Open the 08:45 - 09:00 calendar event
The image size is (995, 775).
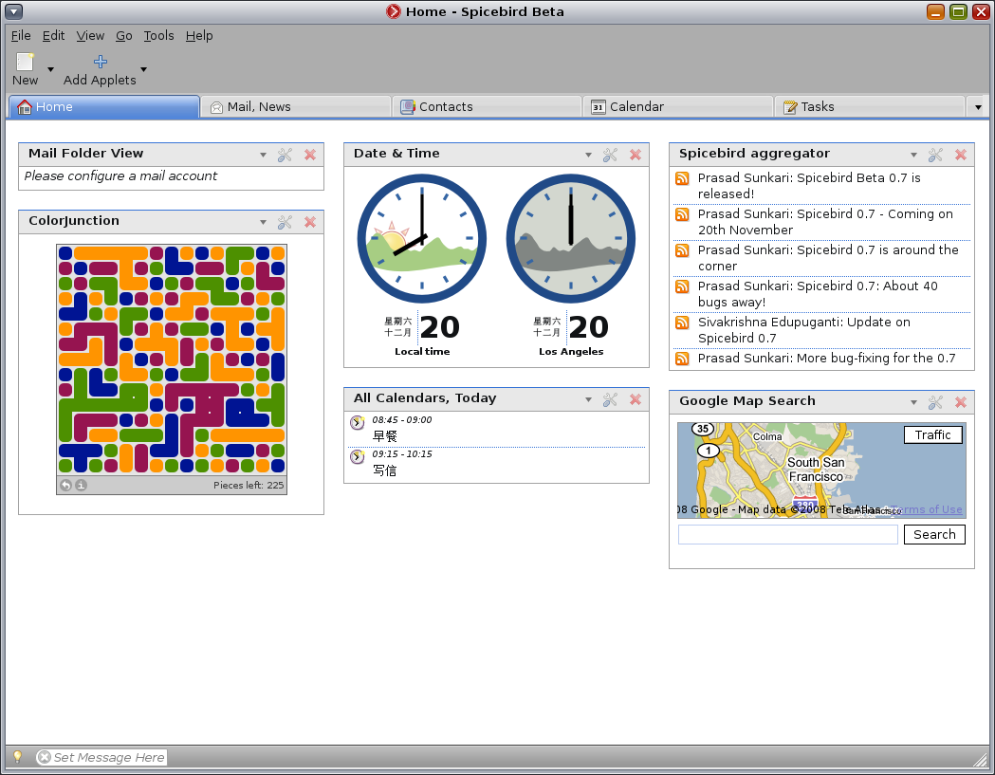coord(496,429)
